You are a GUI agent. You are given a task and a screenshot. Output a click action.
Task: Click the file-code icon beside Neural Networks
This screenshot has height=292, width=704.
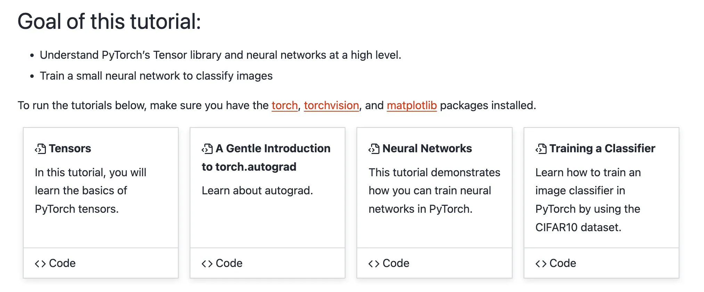tap(374, 149)
